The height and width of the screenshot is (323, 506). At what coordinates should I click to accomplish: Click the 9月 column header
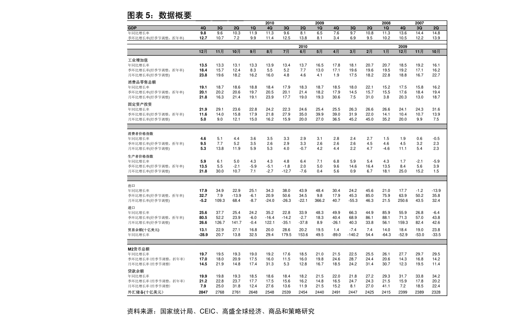coord(253,52)
